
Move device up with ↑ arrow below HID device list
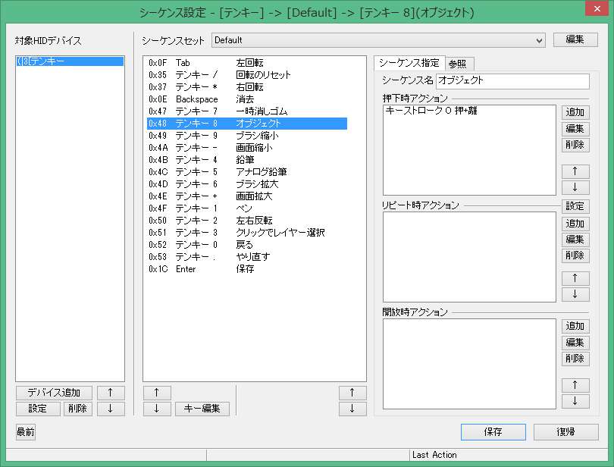point(110,393)
